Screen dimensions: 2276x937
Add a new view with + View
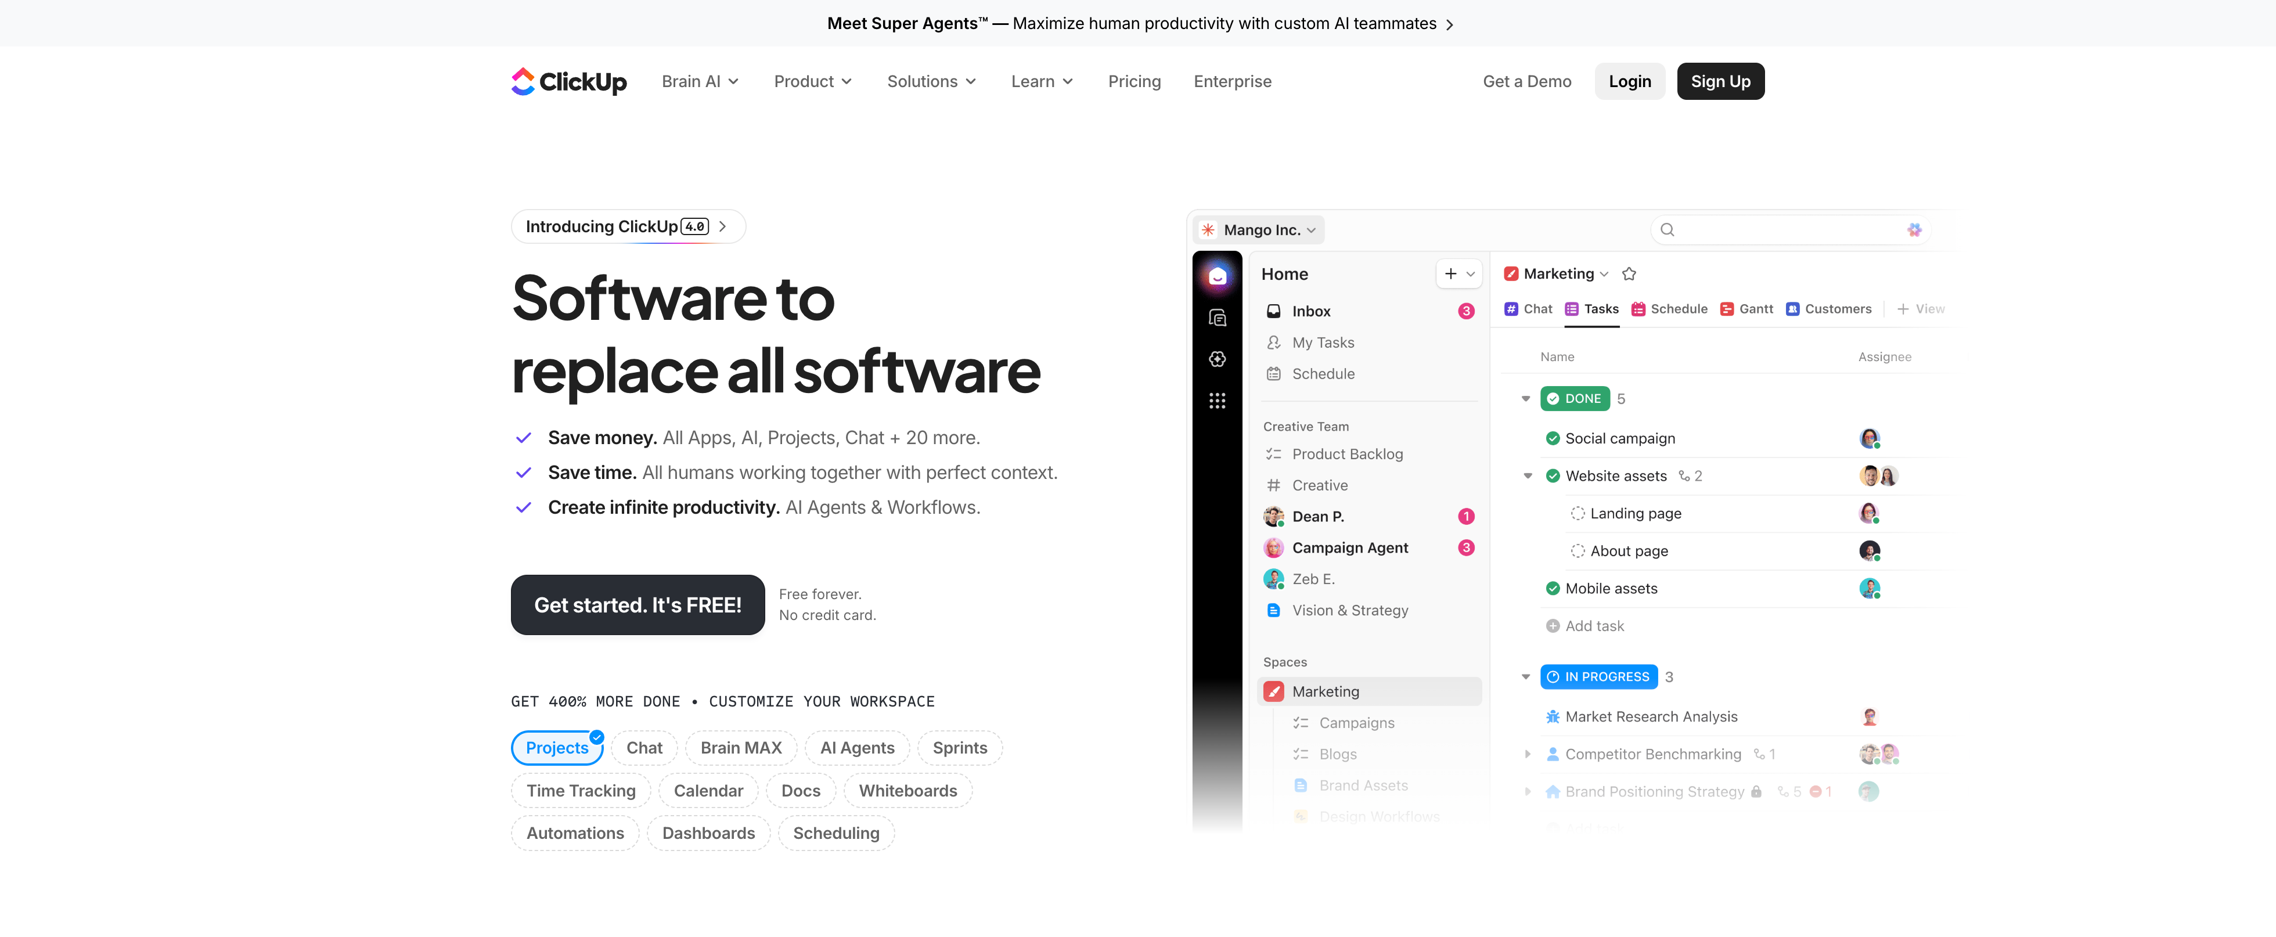[1920, 309]
